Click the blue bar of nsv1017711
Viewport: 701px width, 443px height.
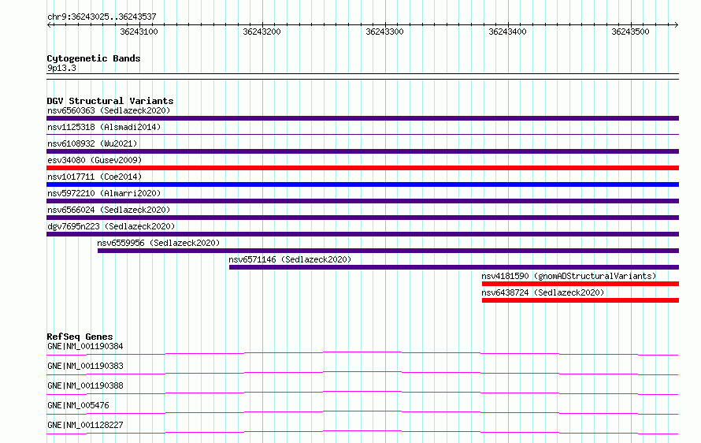tap(362, 184)
